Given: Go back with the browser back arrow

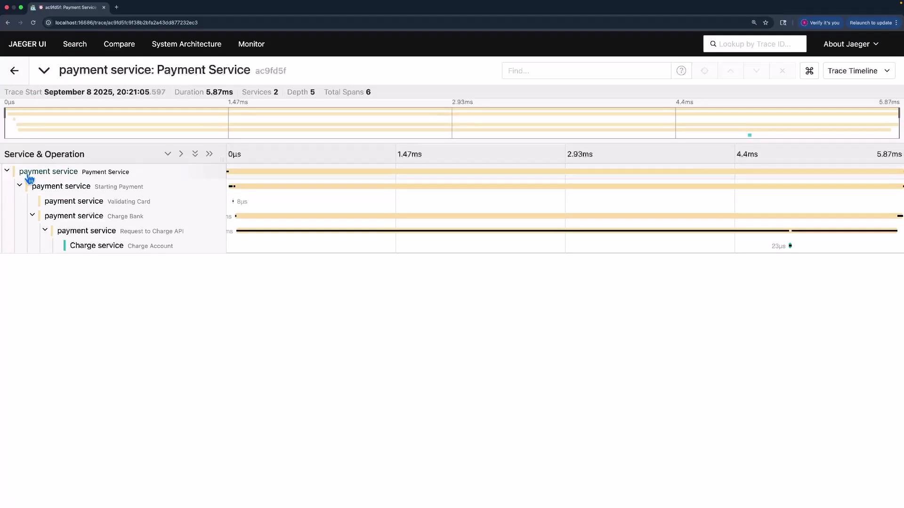Looking at the screenshot, I should coord(8,23).
